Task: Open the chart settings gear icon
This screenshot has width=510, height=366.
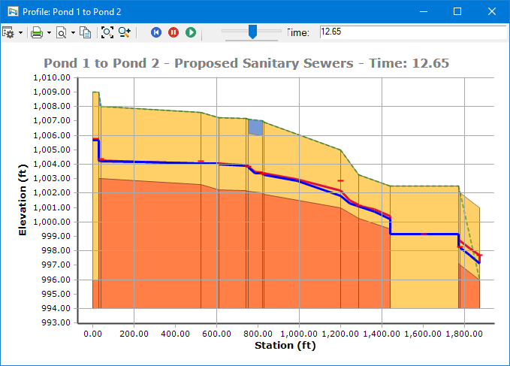Action: click(x=8, y=32)
